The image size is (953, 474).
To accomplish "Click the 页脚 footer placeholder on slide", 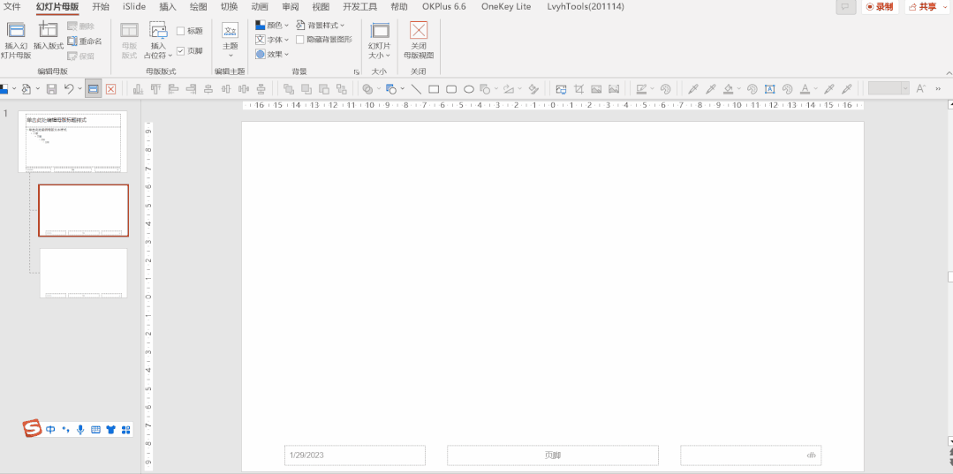I will tap(553, 455).
